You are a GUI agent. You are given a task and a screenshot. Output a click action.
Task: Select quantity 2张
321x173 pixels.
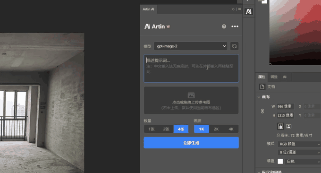coord(166,129)
